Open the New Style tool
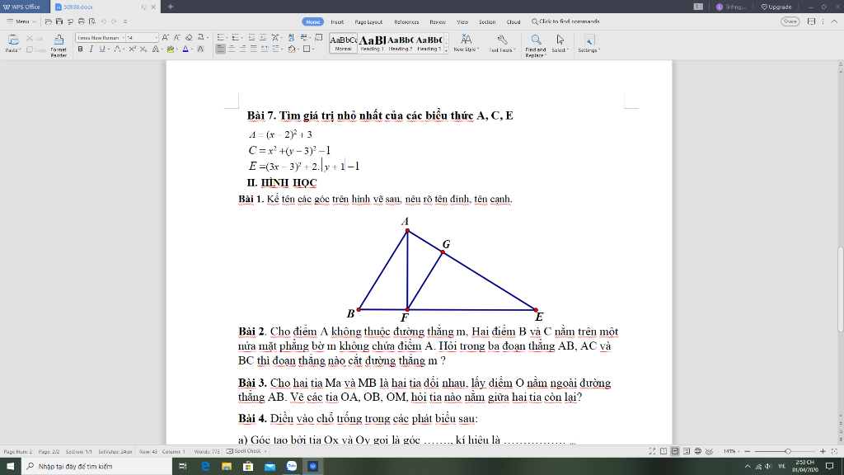 point(467,43)
